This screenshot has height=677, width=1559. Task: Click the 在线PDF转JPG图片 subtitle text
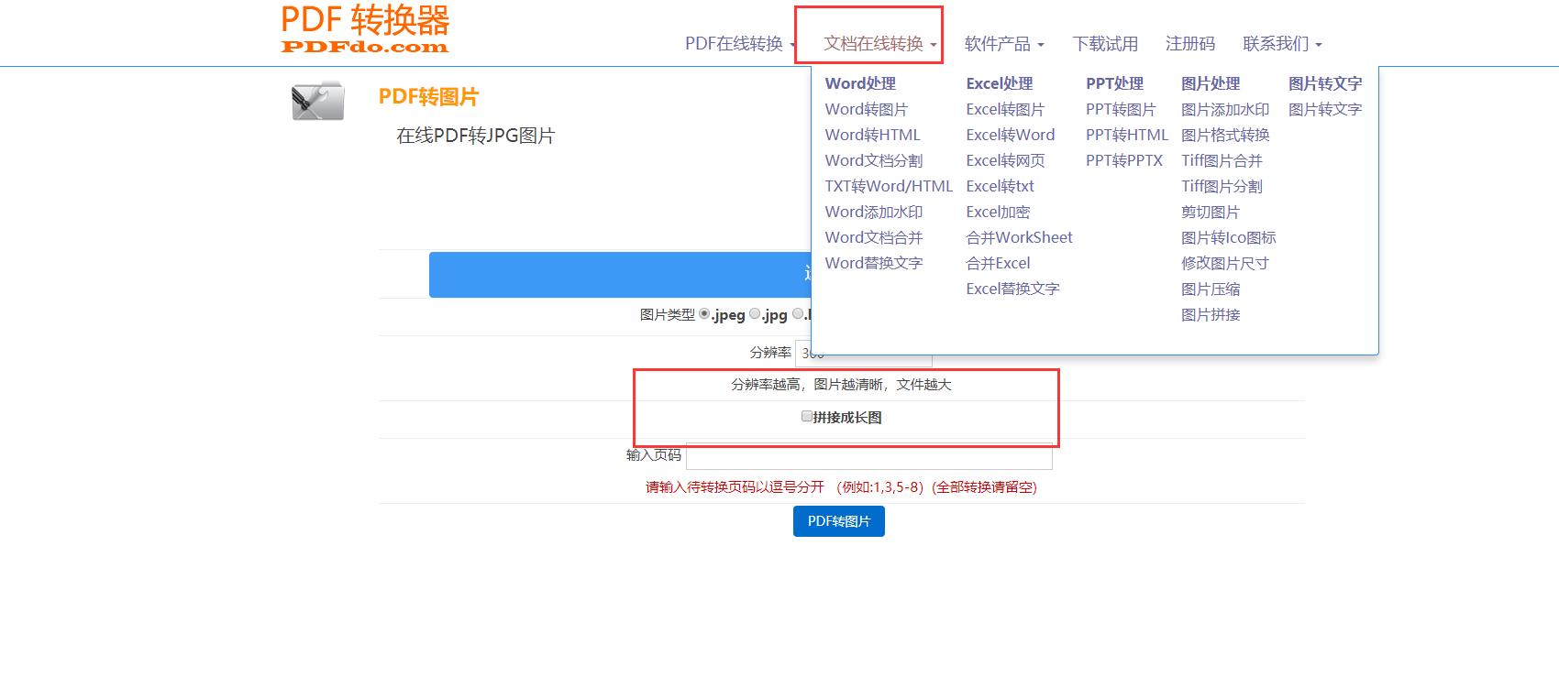coord(476,136)
